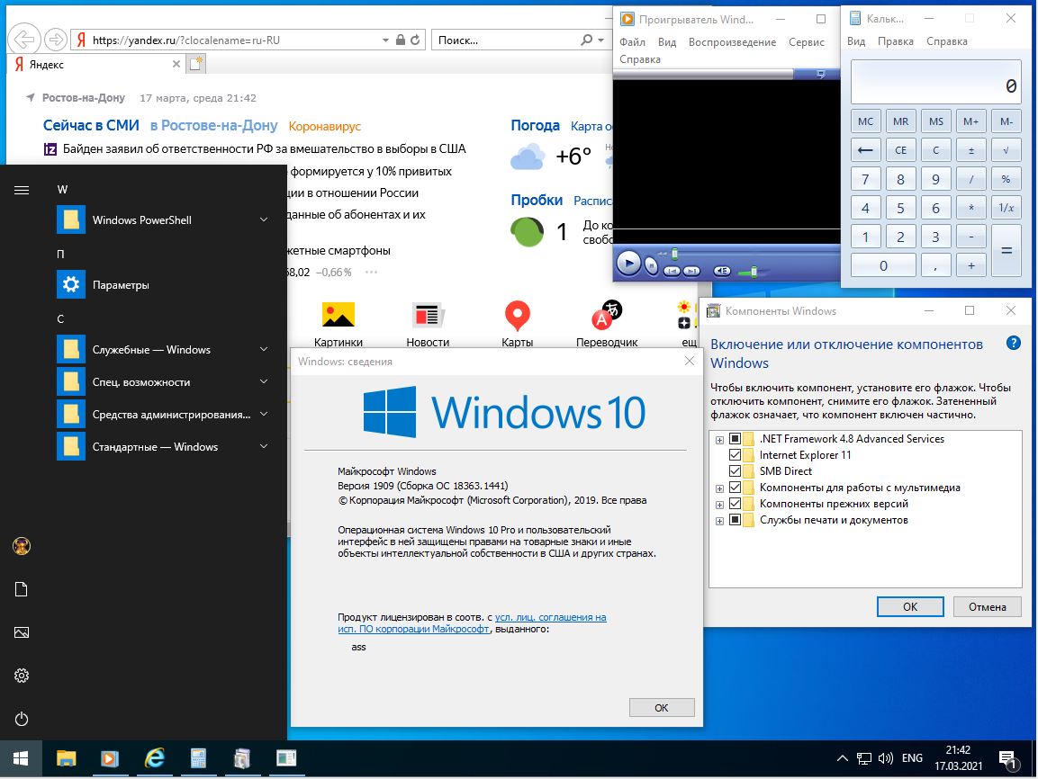Click Отмена in the Компоненты Windows dialog
Screen dimensions: 1038x779
pyautogui.click(x=987, y=606)
